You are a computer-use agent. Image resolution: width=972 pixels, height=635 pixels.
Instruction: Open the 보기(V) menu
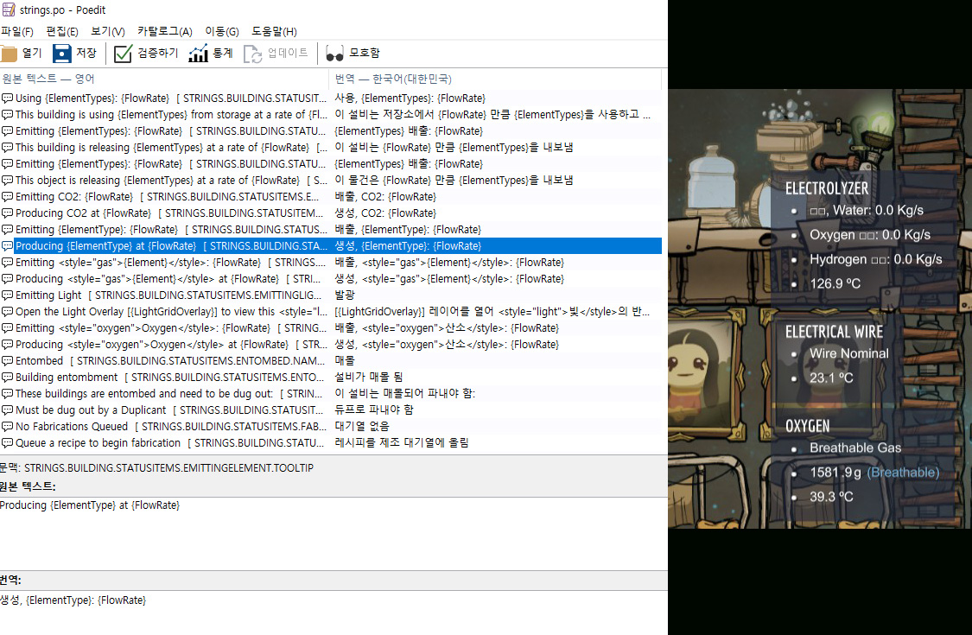pyautogui.click(x=107, y=31)
